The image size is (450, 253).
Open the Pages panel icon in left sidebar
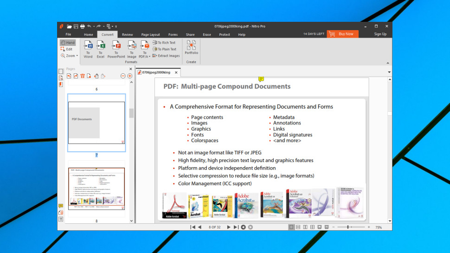[61, 71]
